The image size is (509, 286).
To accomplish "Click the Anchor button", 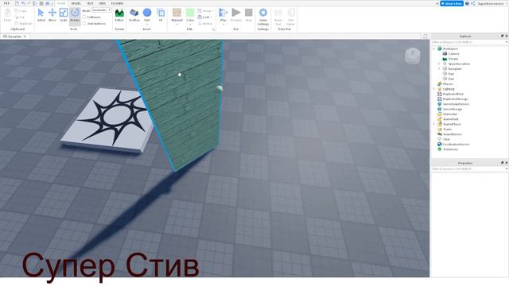I will [205, 24].
